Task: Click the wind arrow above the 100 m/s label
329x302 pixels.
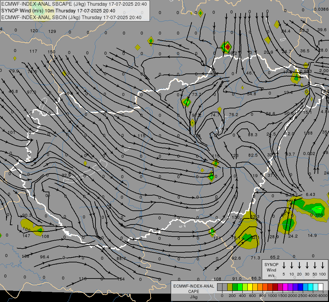Action: pos(323,265)
